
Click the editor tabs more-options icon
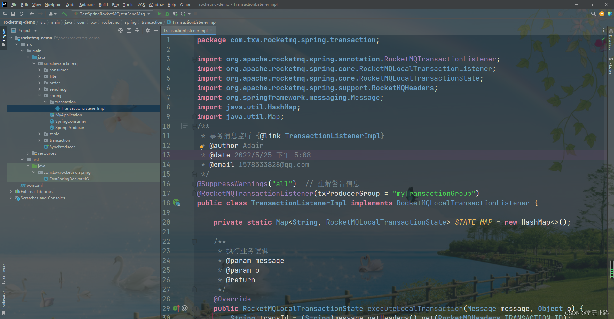point(603,30)
